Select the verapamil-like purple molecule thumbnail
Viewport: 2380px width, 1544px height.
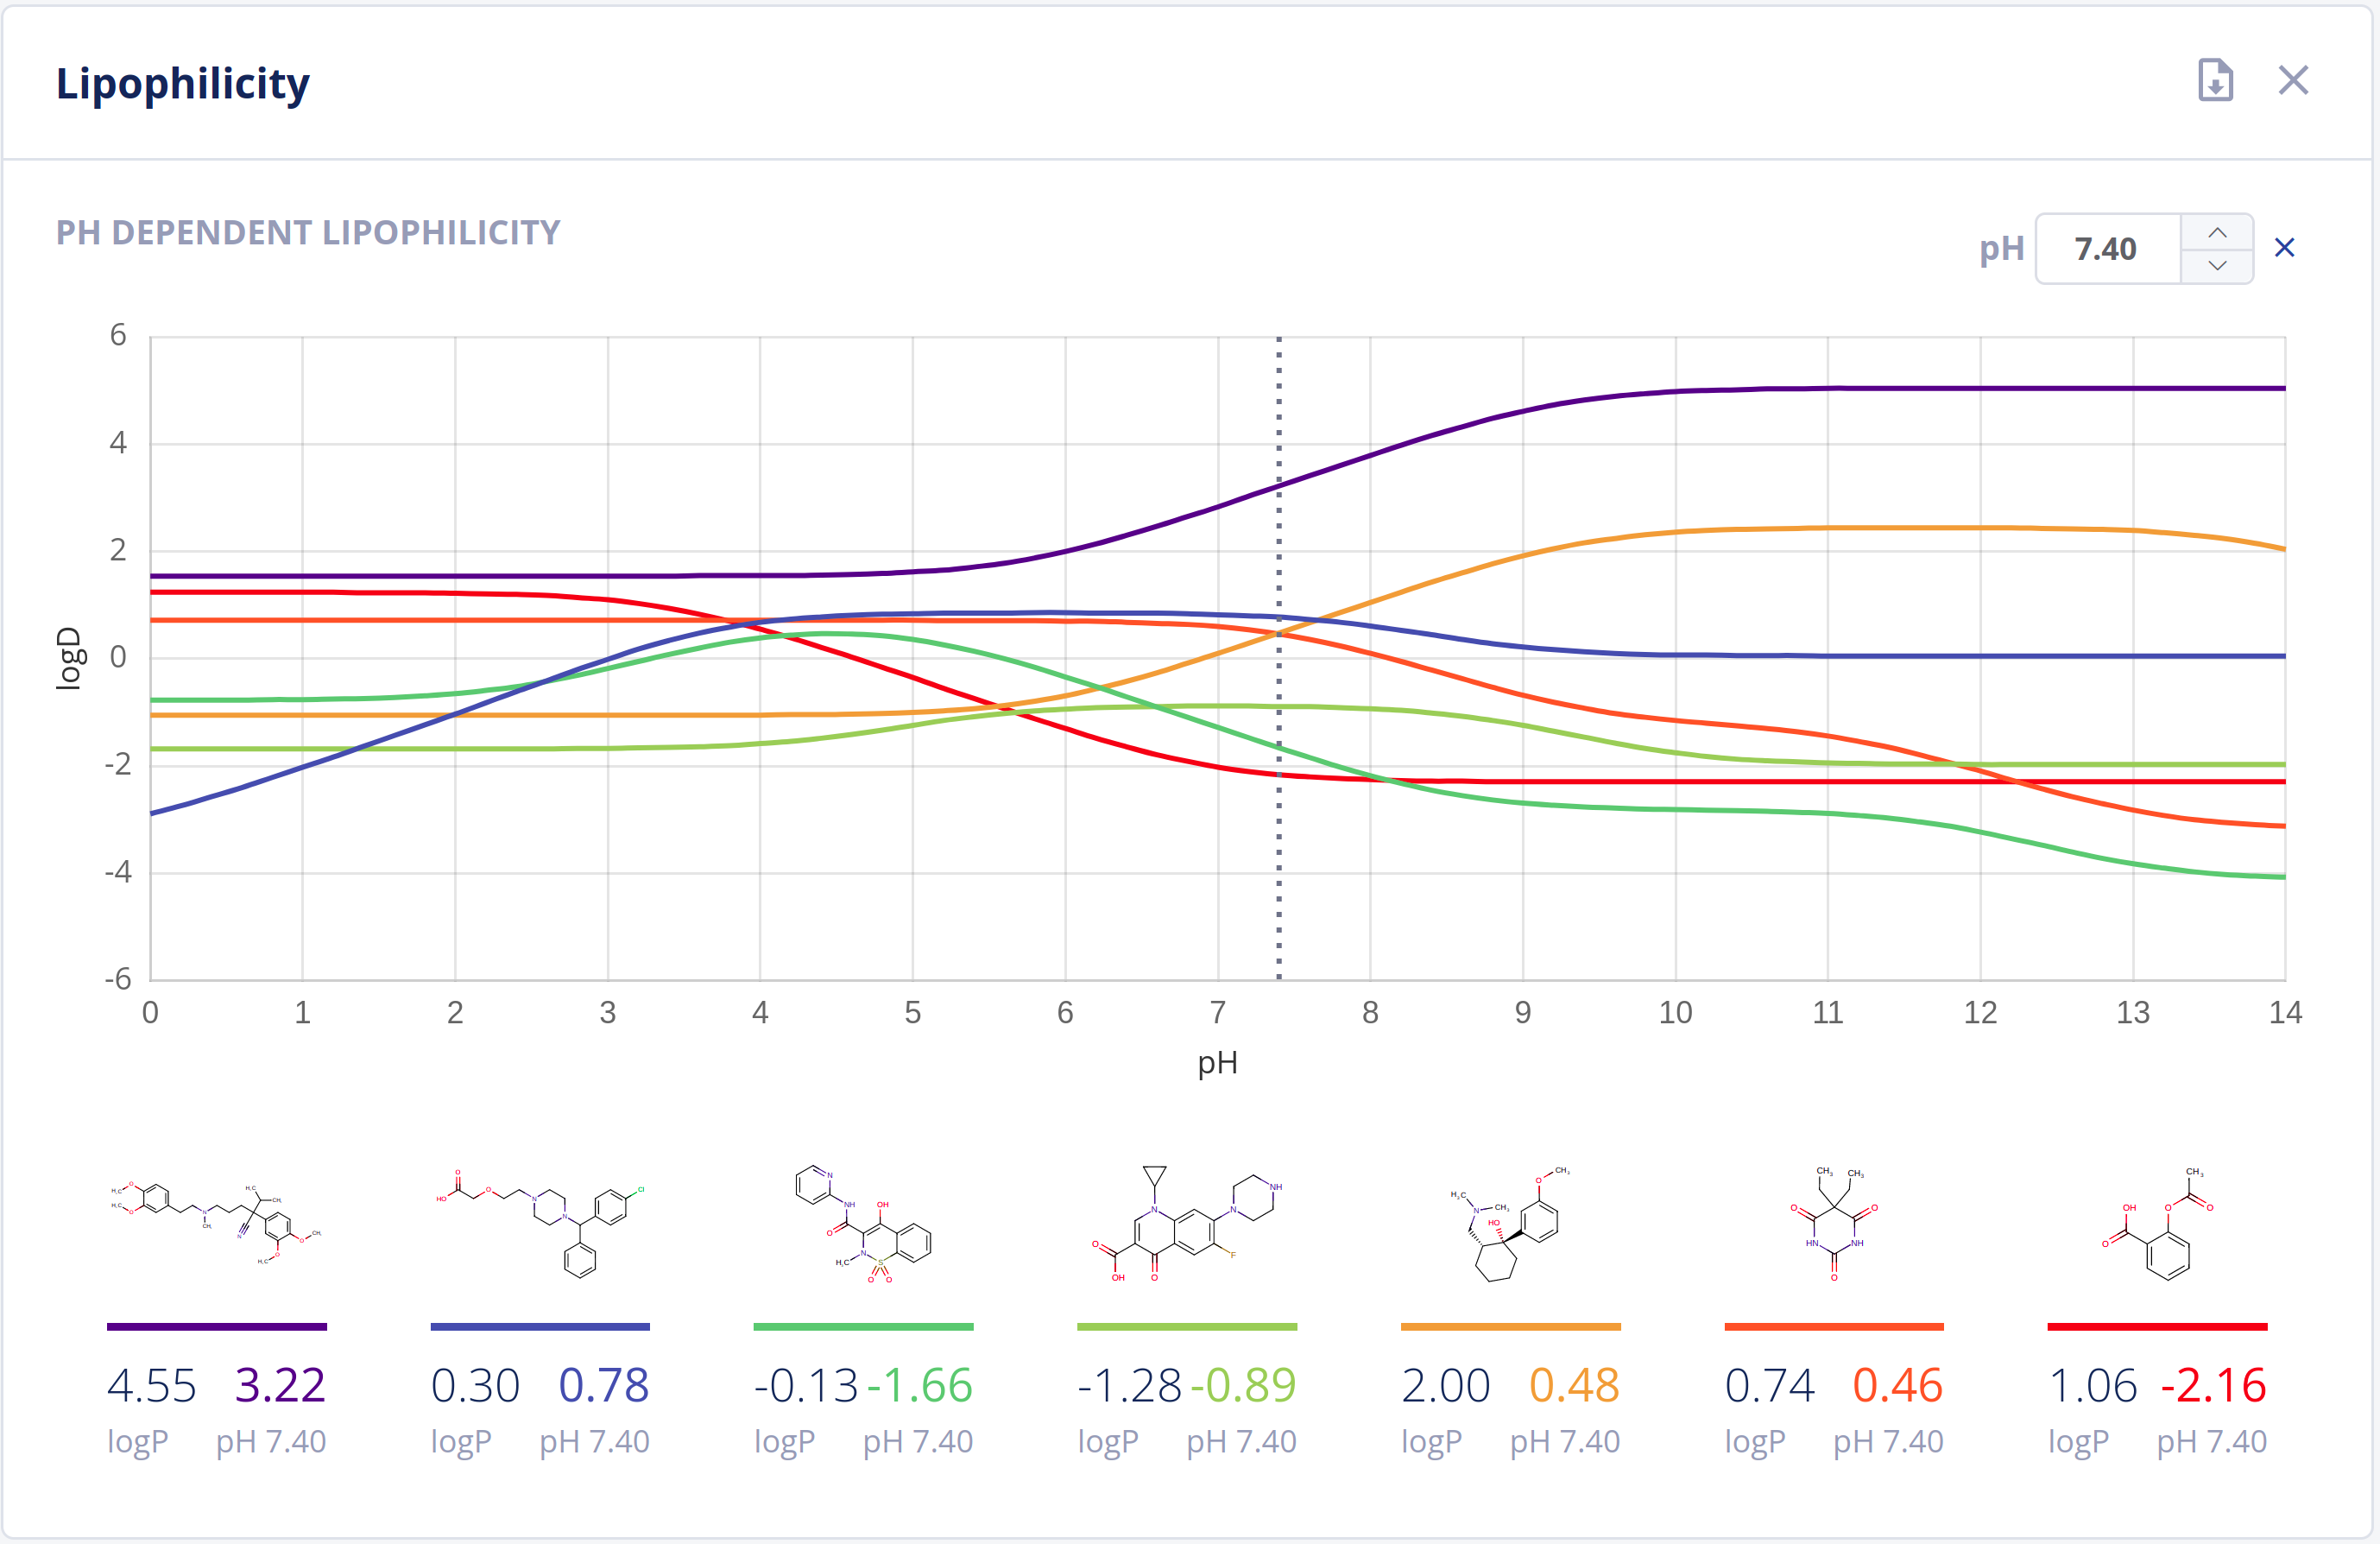click(216, 1222)
